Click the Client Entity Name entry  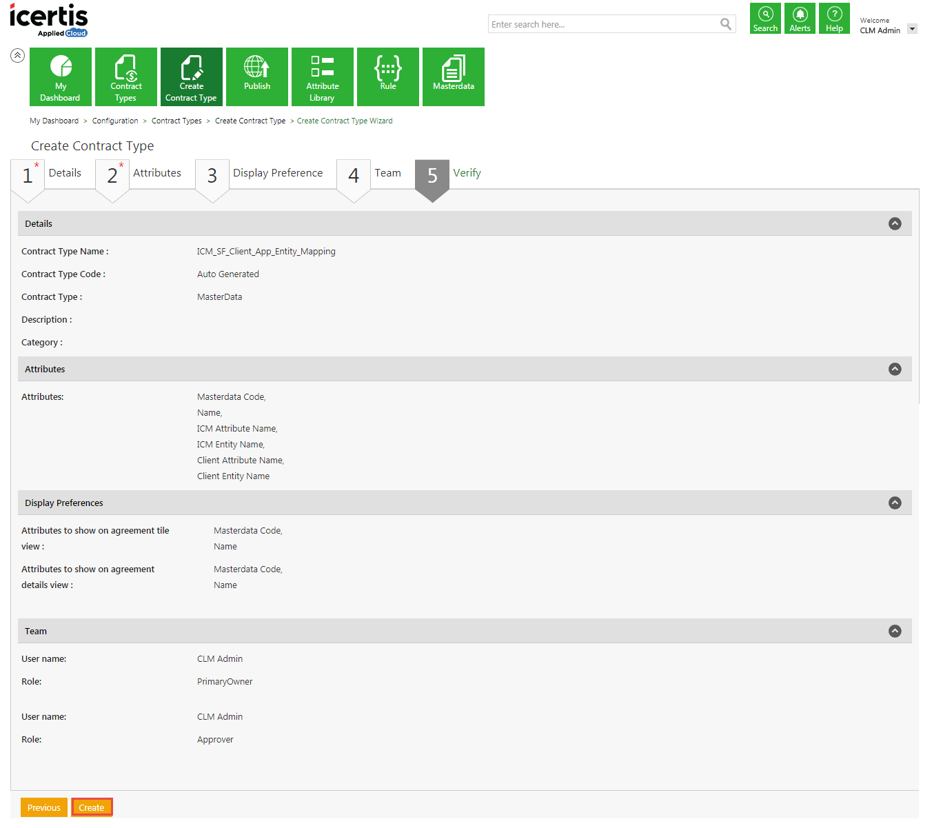233,476
